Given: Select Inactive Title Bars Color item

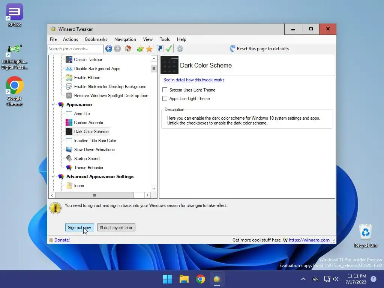Looking at the screenshot, I should click(95, 141).
